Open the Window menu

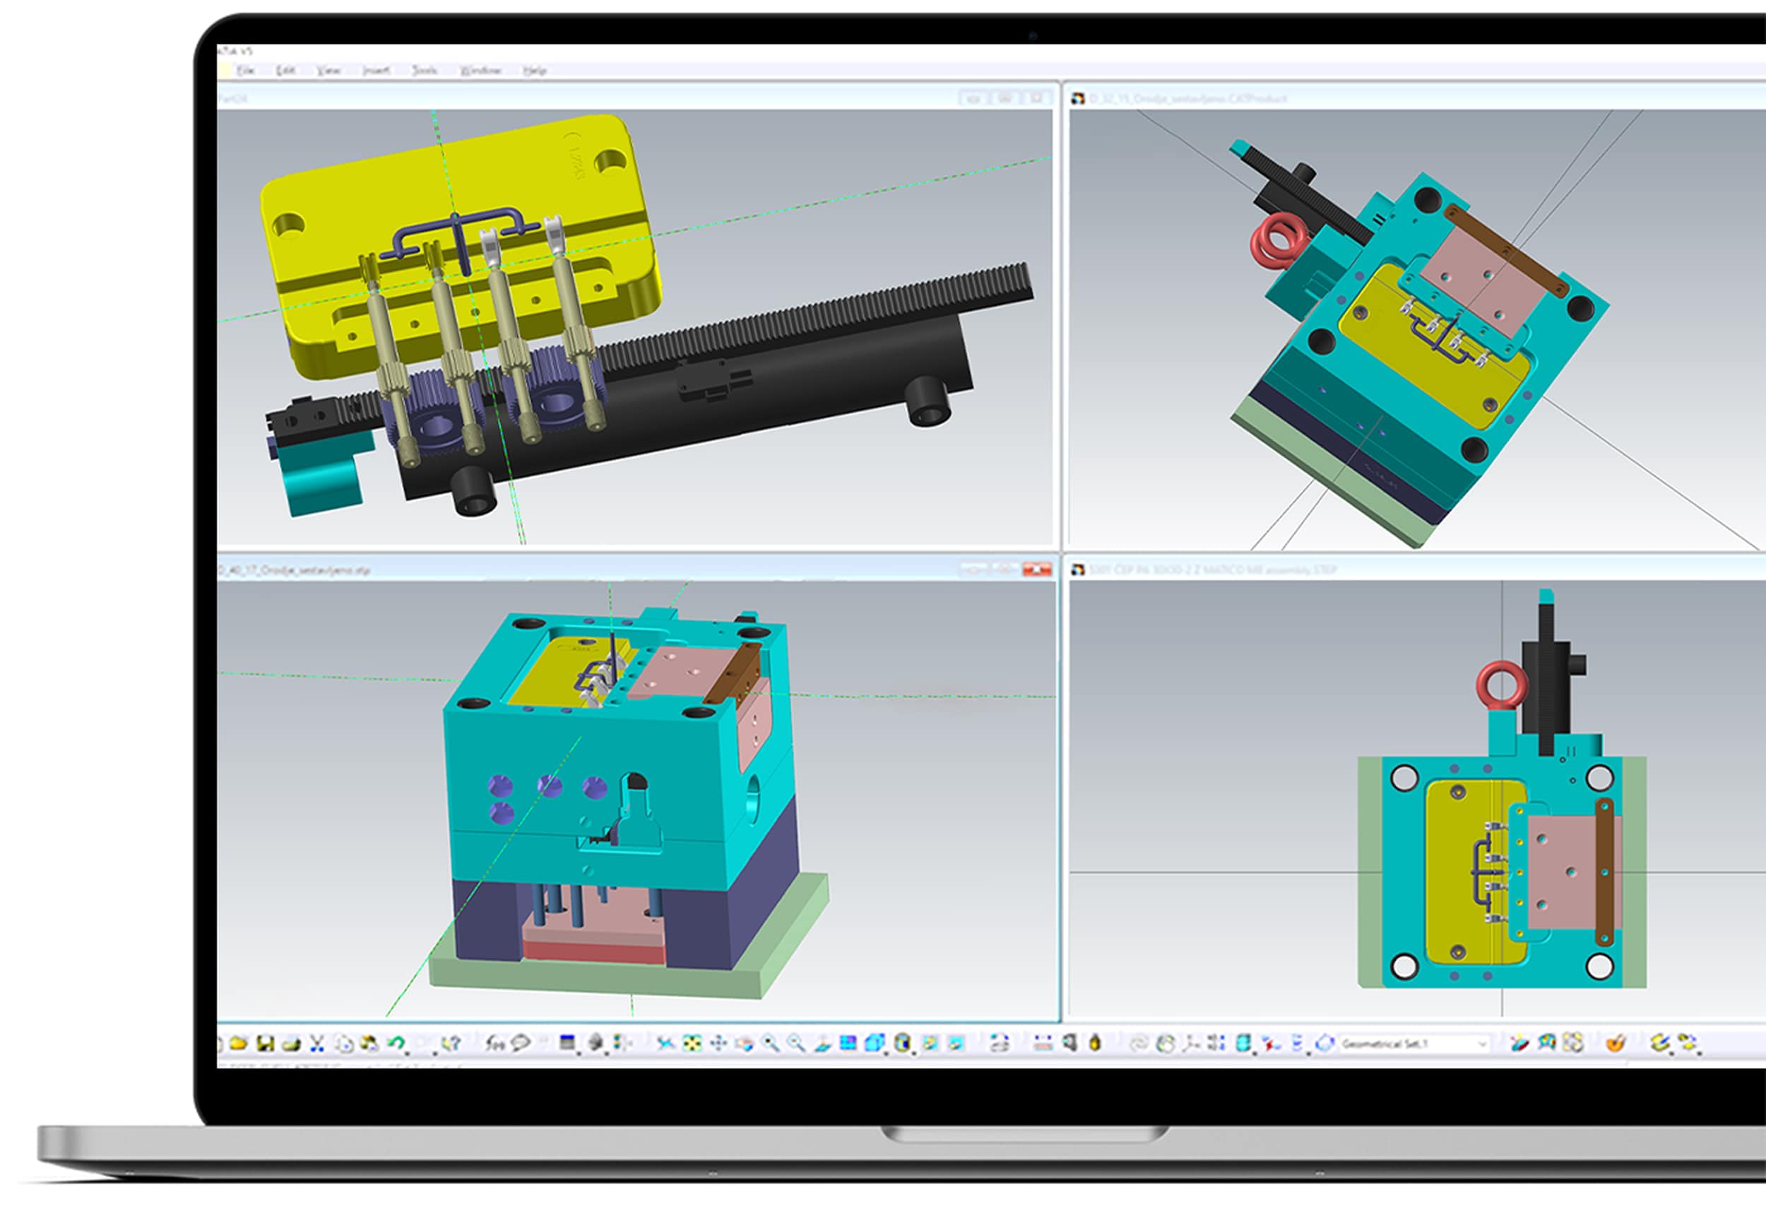pyautogui.click(x=480, y=71)
